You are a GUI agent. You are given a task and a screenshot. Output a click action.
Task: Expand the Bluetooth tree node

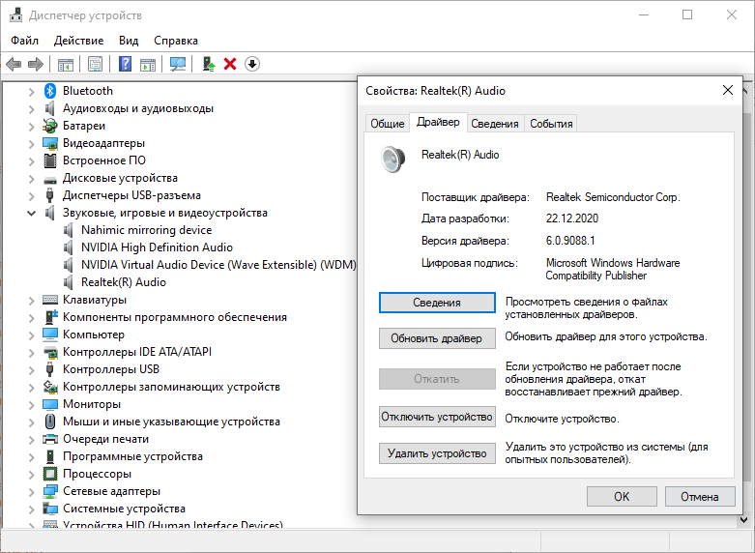tap(31, 92)
